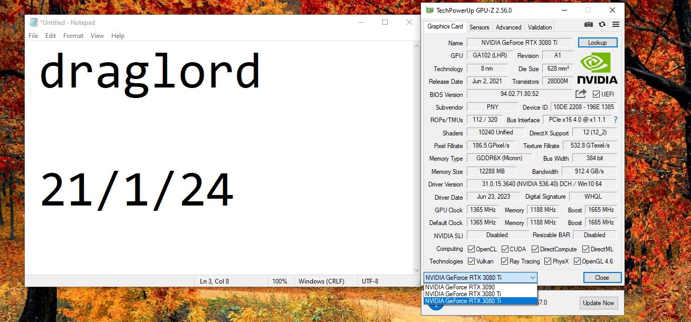Click the refresh icon in GPU-Z

click(602, 25)
